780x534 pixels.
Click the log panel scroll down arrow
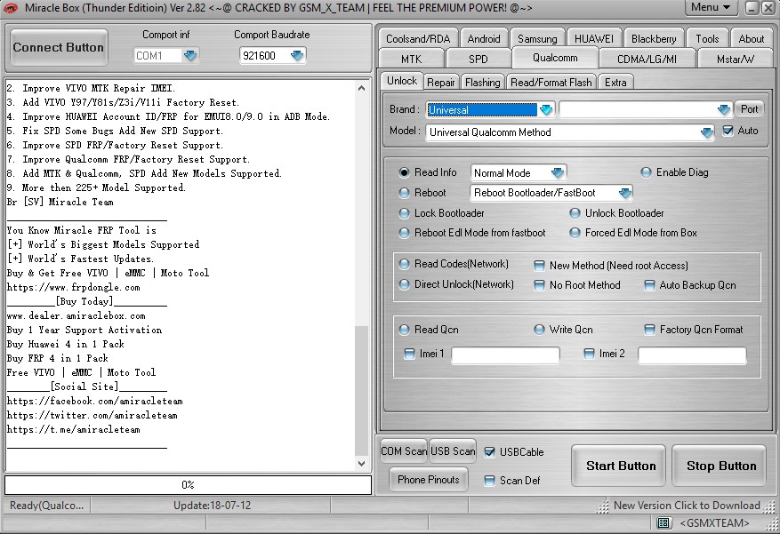tap(362, 464)
